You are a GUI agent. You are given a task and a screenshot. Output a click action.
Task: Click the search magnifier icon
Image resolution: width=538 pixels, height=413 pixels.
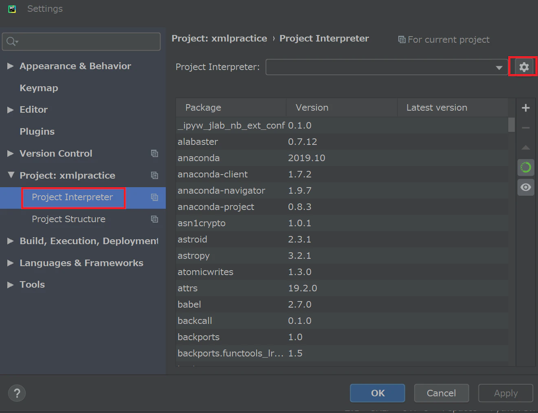[12, 42]
